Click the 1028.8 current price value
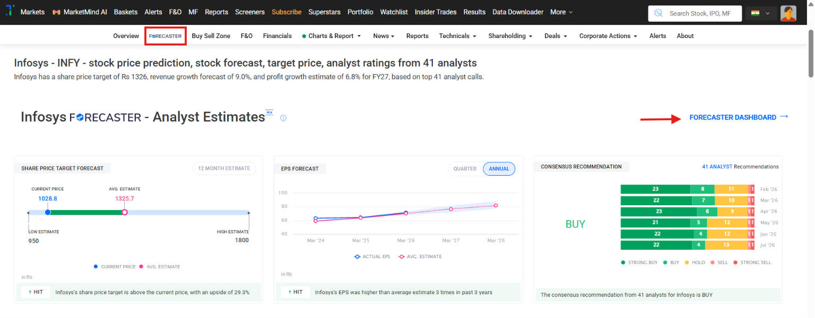 (x=48, y=198)
